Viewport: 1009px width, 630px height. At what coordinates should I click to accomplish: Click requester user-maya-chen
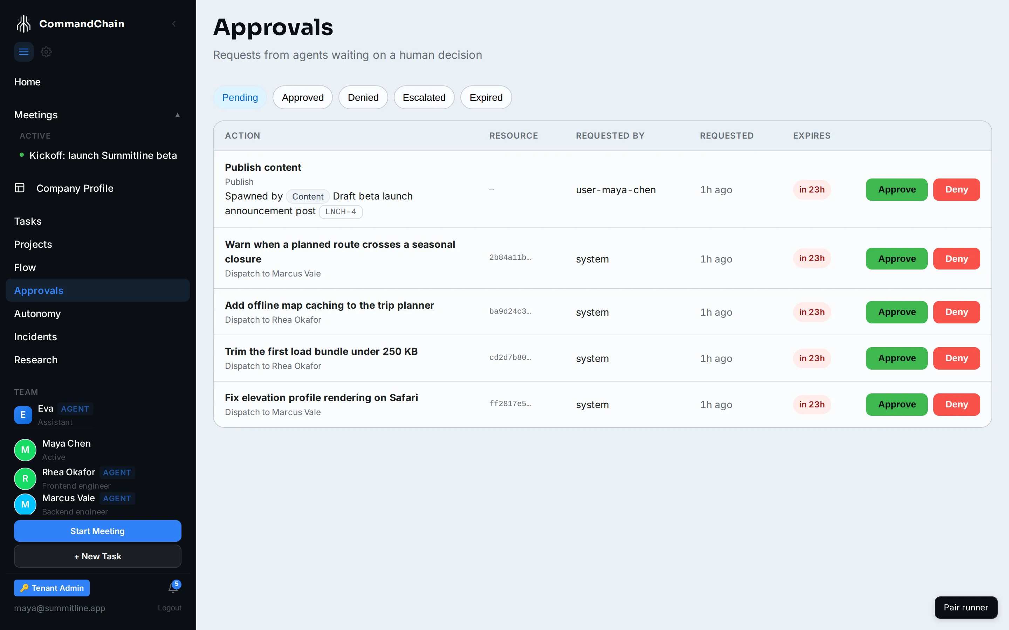[616, 190]
